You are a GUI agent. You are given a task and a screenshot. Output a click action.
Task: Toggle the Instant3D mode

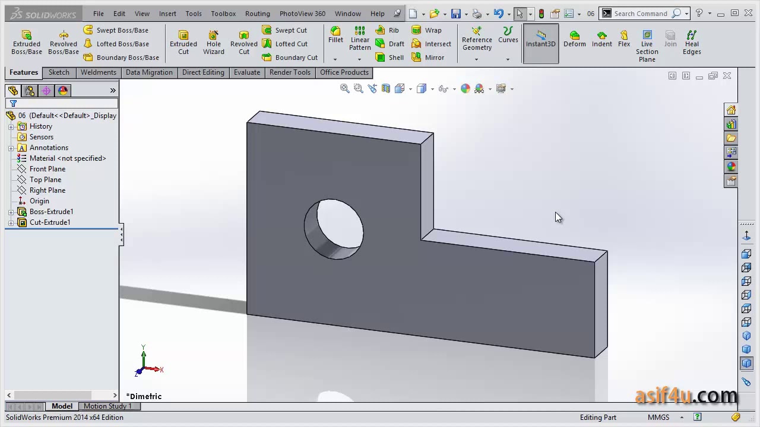pos(541,43)
